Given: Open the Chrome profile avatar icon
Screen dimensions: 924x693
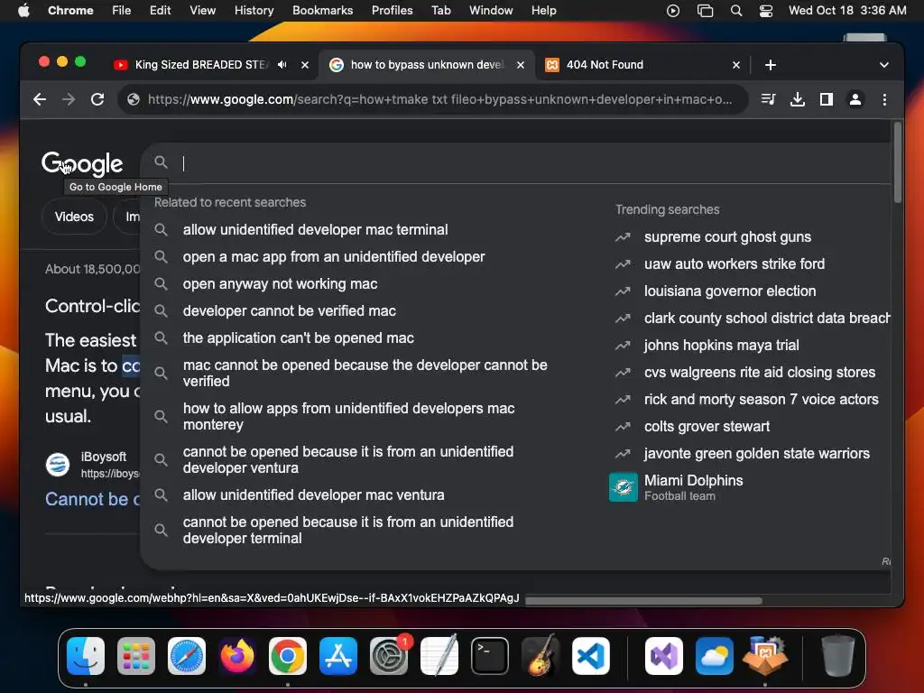Looking at the screenshot, I should point(855,99).
